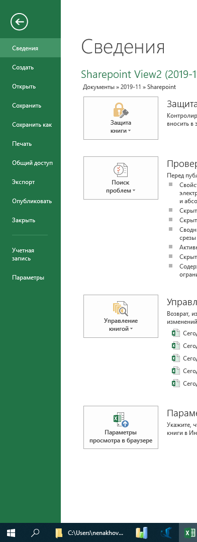The height and width of the screenshot is (542, 197).
Task: Click the Управление книгой magnifier icon
Action: coord(121,308)
